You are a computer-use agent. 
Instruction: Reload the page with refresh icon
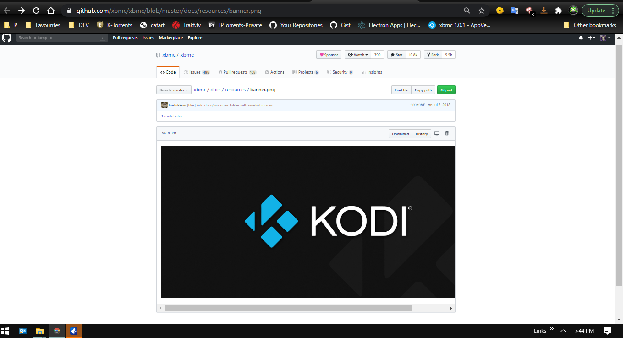(x=36, y=11)
